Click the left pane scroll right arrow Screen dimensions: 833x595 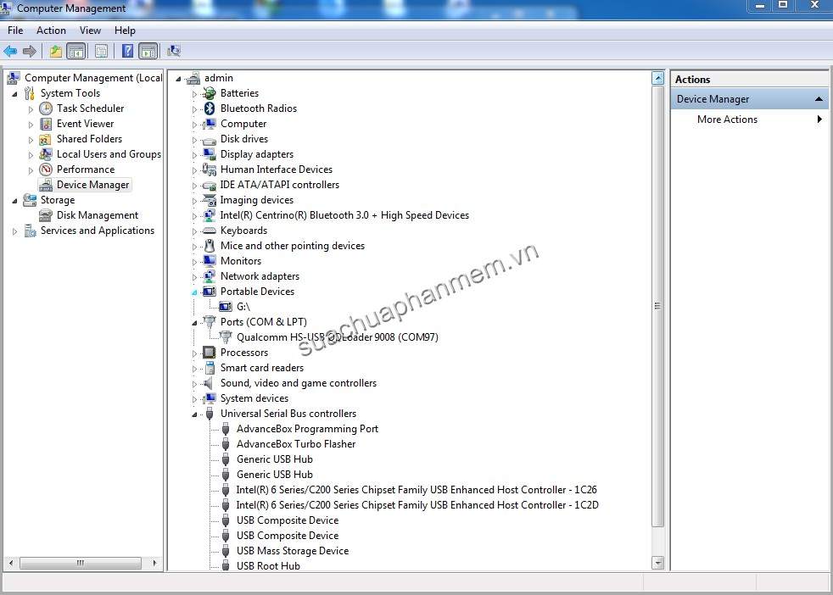pos(154,563)
